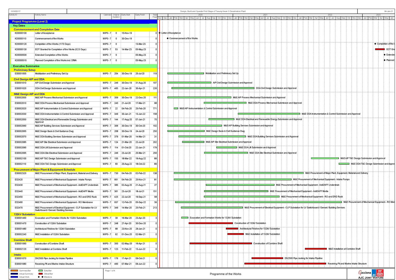Viewport: 396px width, 280px height.
Task: Click the 2020 year header in timescale
Action: point(200,15)
